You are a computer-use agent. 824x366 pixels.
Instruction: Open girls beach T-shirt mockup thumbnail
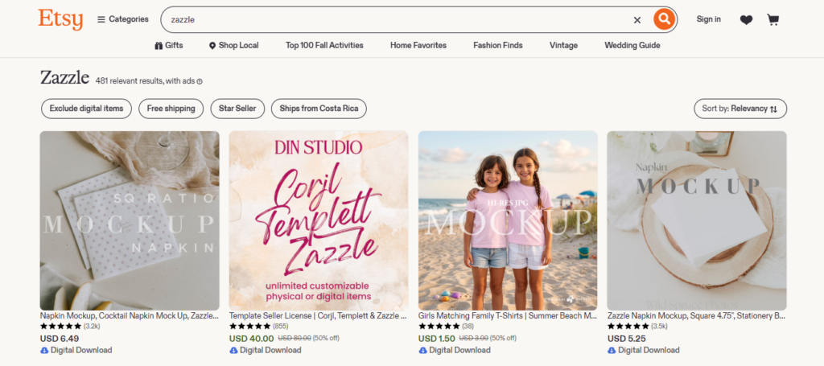point(509,220)
